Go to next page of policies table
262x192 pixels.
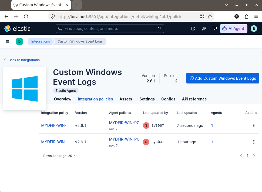point(254,156)
